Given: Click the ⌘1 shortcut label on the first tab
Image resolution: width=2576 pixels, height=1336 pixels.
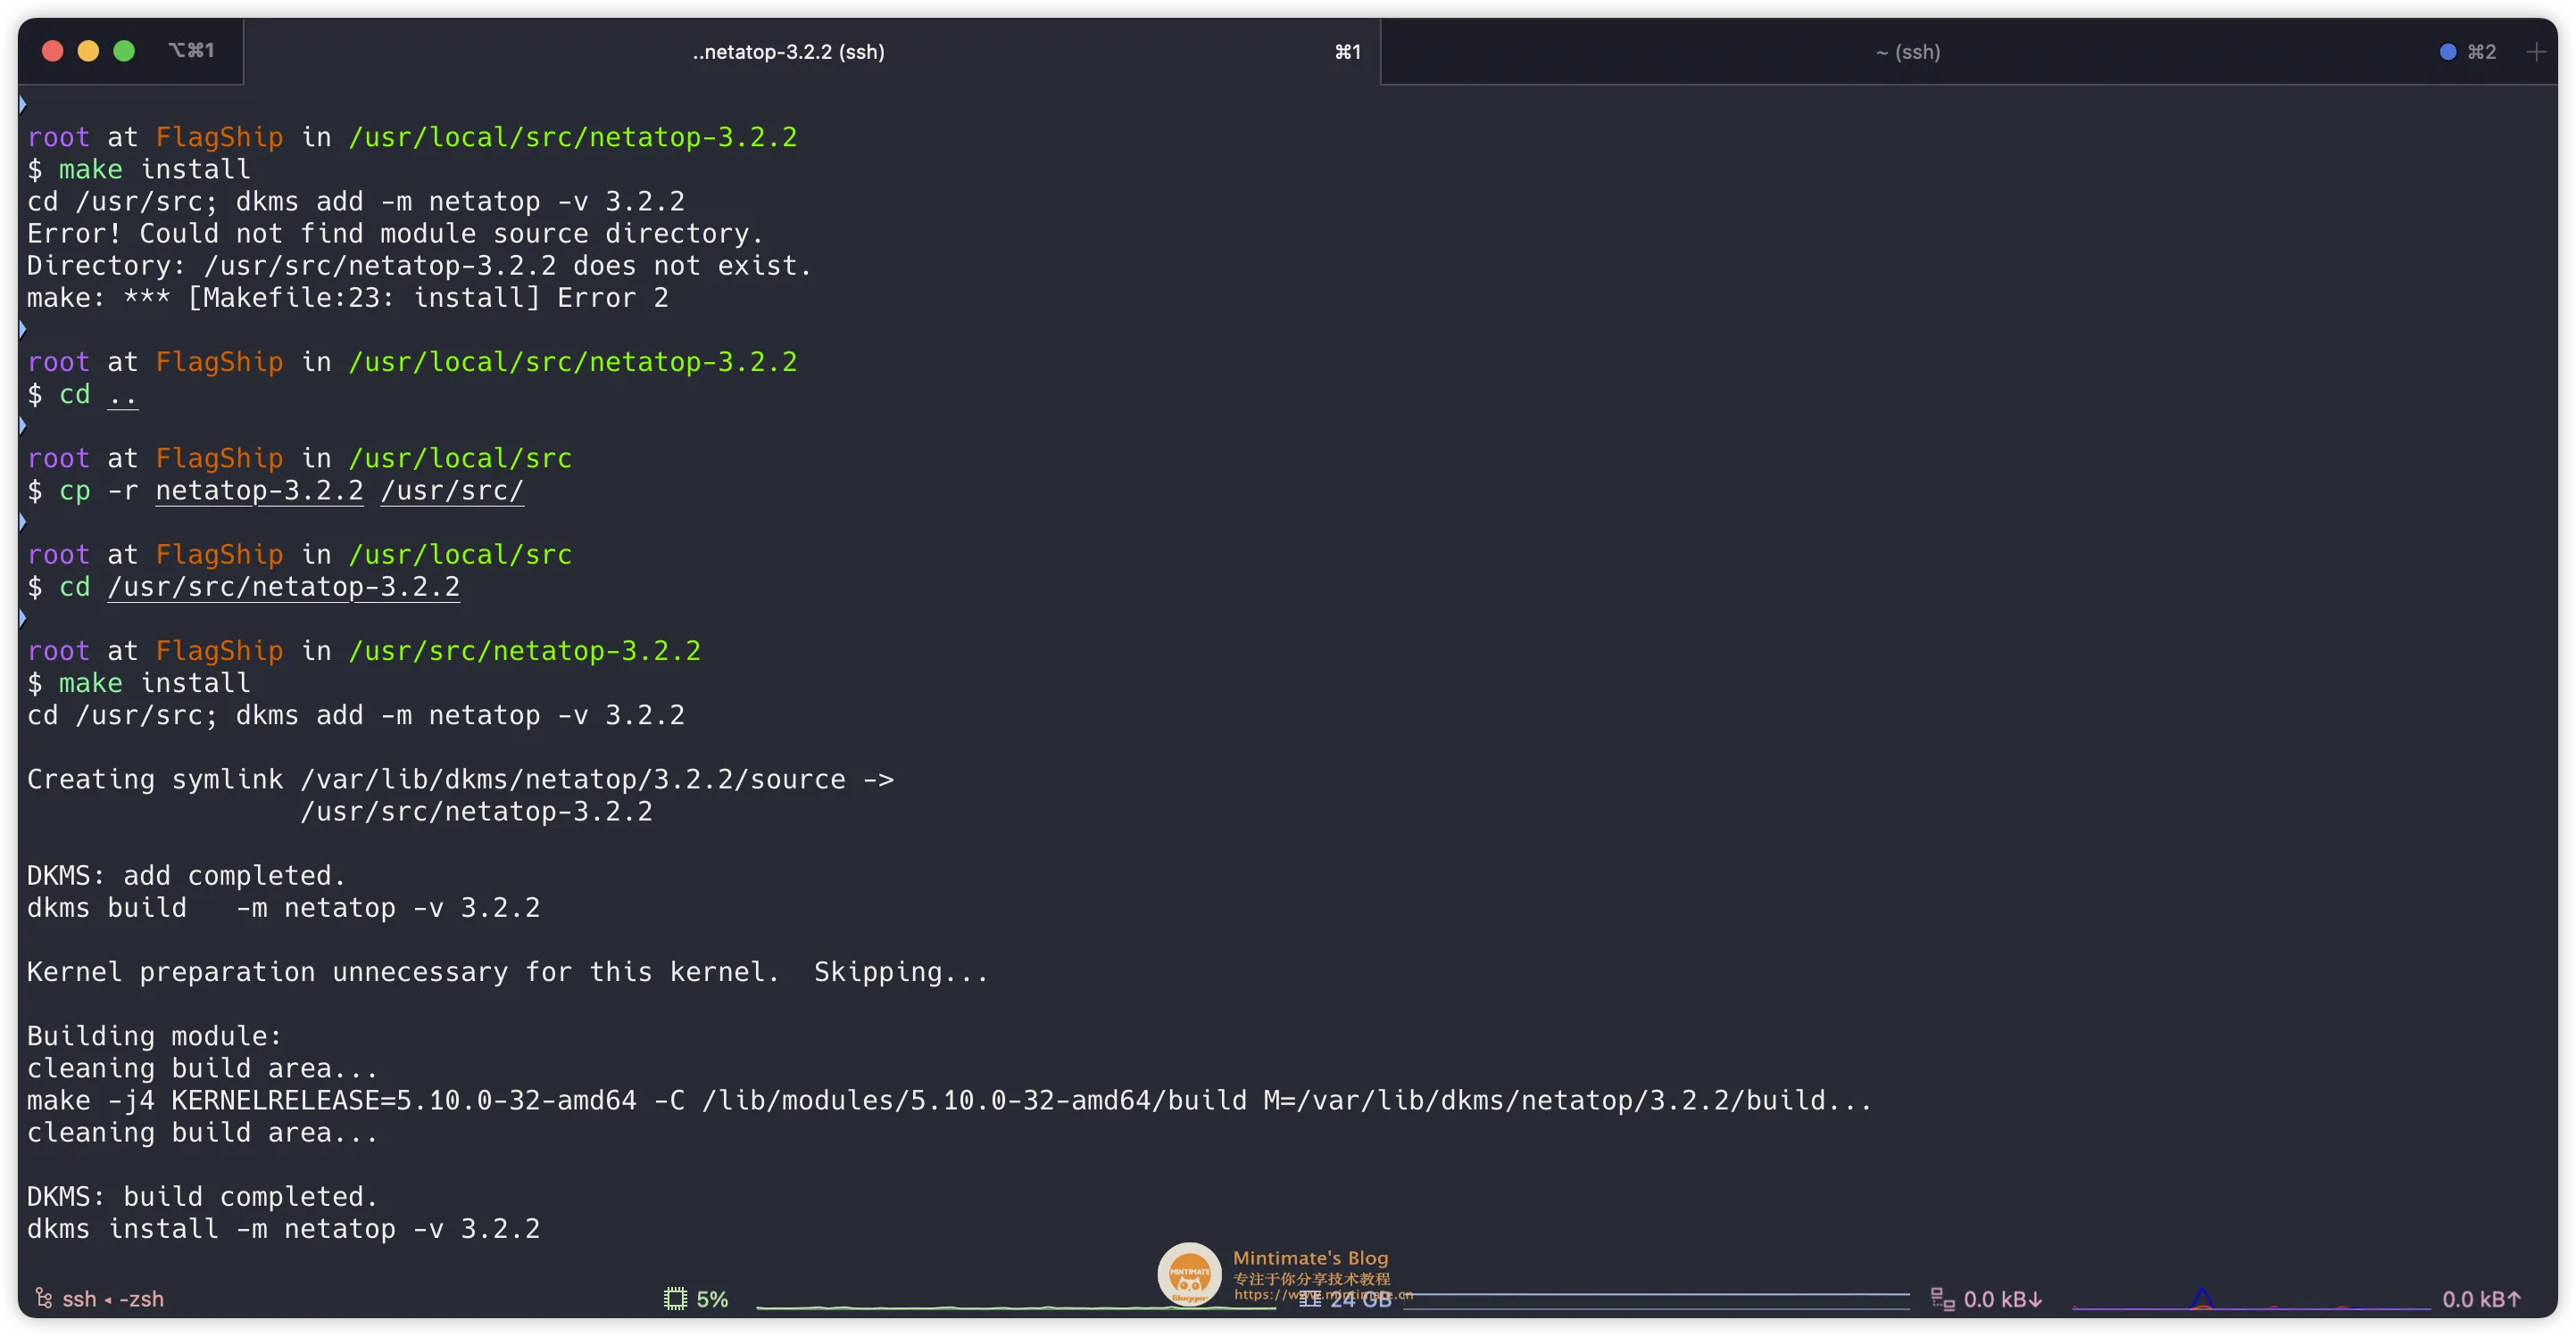Looking at the screenshot, I should pyautogui.click(x=1347, y=52).
